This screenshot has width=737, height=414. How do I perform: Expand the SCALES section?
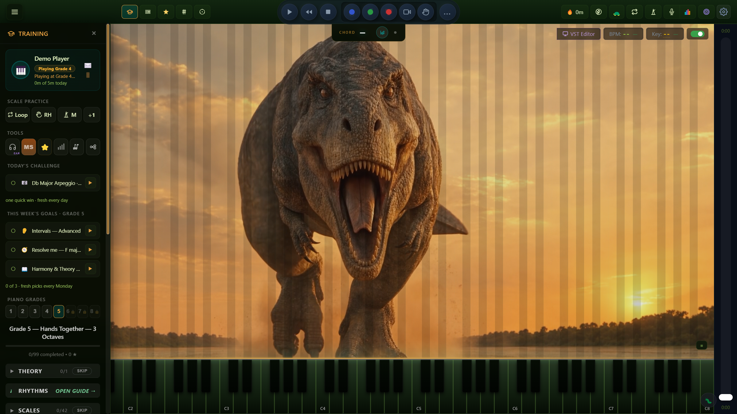[x=12, y=410]
